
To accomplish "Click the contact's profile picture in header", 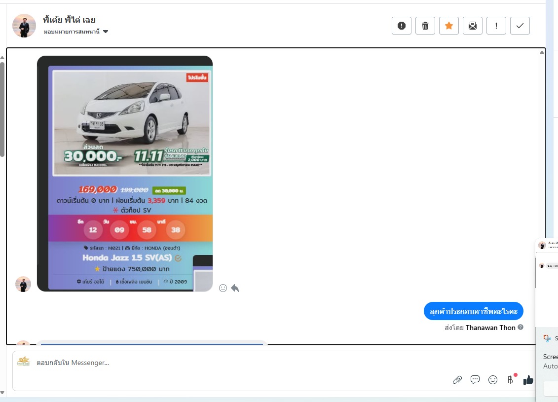I will [24, 26].
